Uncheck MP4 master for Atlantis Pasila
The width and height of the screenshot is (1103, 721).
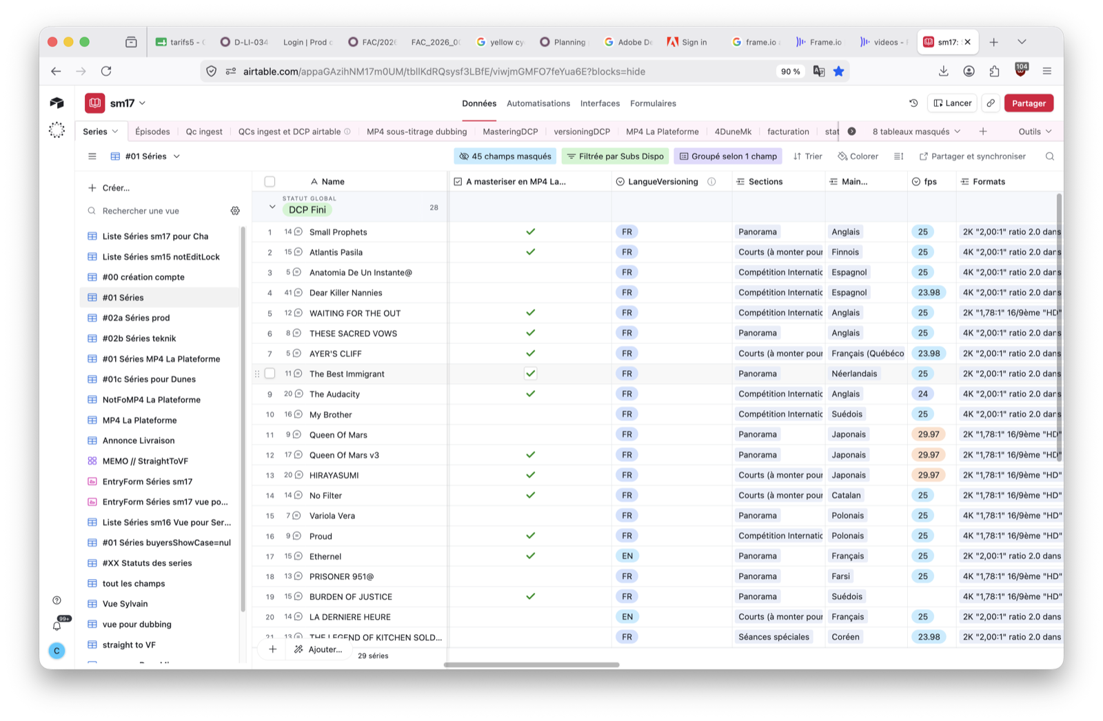pos(530,252)
